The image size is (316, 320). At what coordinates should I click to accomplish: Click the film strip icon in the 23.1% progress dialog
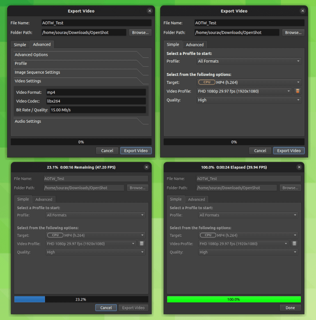point(142,243)
